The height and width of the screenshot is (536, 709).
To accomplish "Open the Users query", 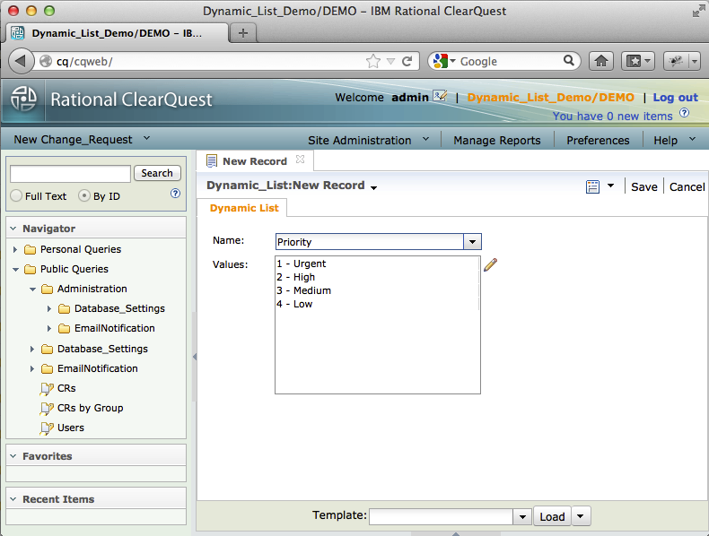I will tap(71, 428).
